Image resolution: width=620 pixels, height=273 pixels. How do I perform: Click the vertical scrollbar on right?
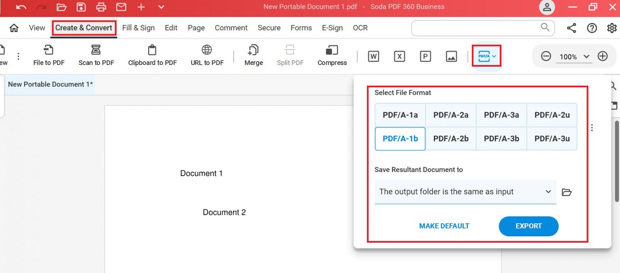pyautogui.click(x=616, y=161)
